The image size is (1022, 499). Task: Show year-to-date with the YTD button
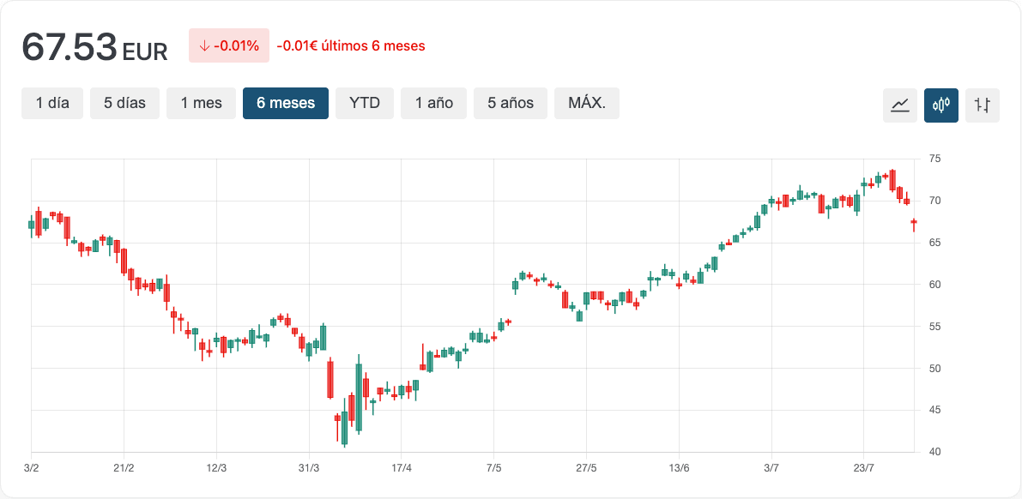point(365,103)
